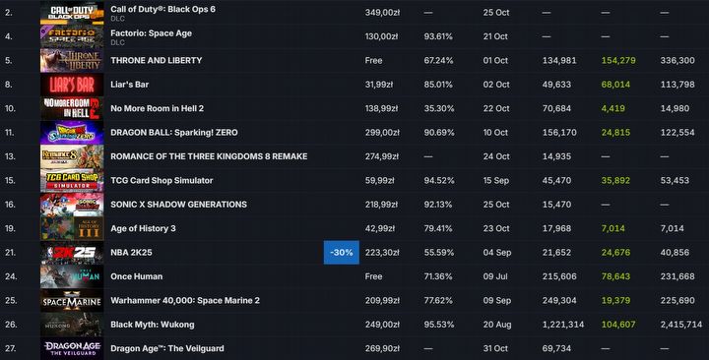Click the Warhammer 40,000: Space Marine 2 title

pos(185,300)
